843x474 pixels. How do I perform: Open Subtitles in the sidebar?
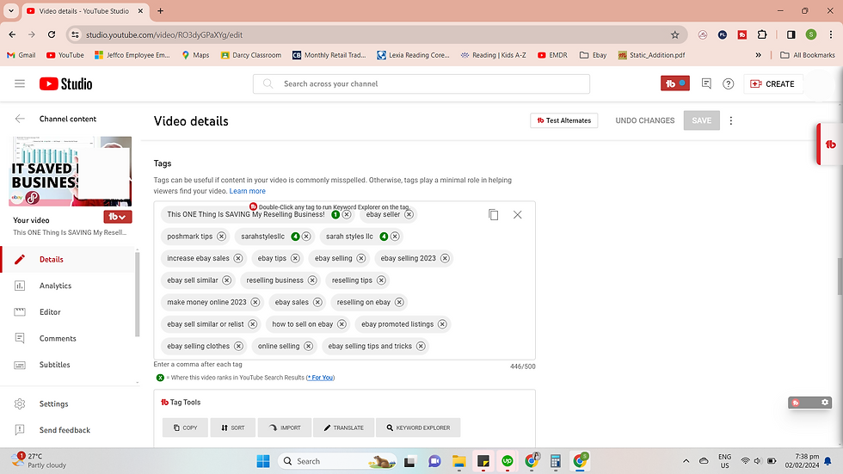pos(68,365)
